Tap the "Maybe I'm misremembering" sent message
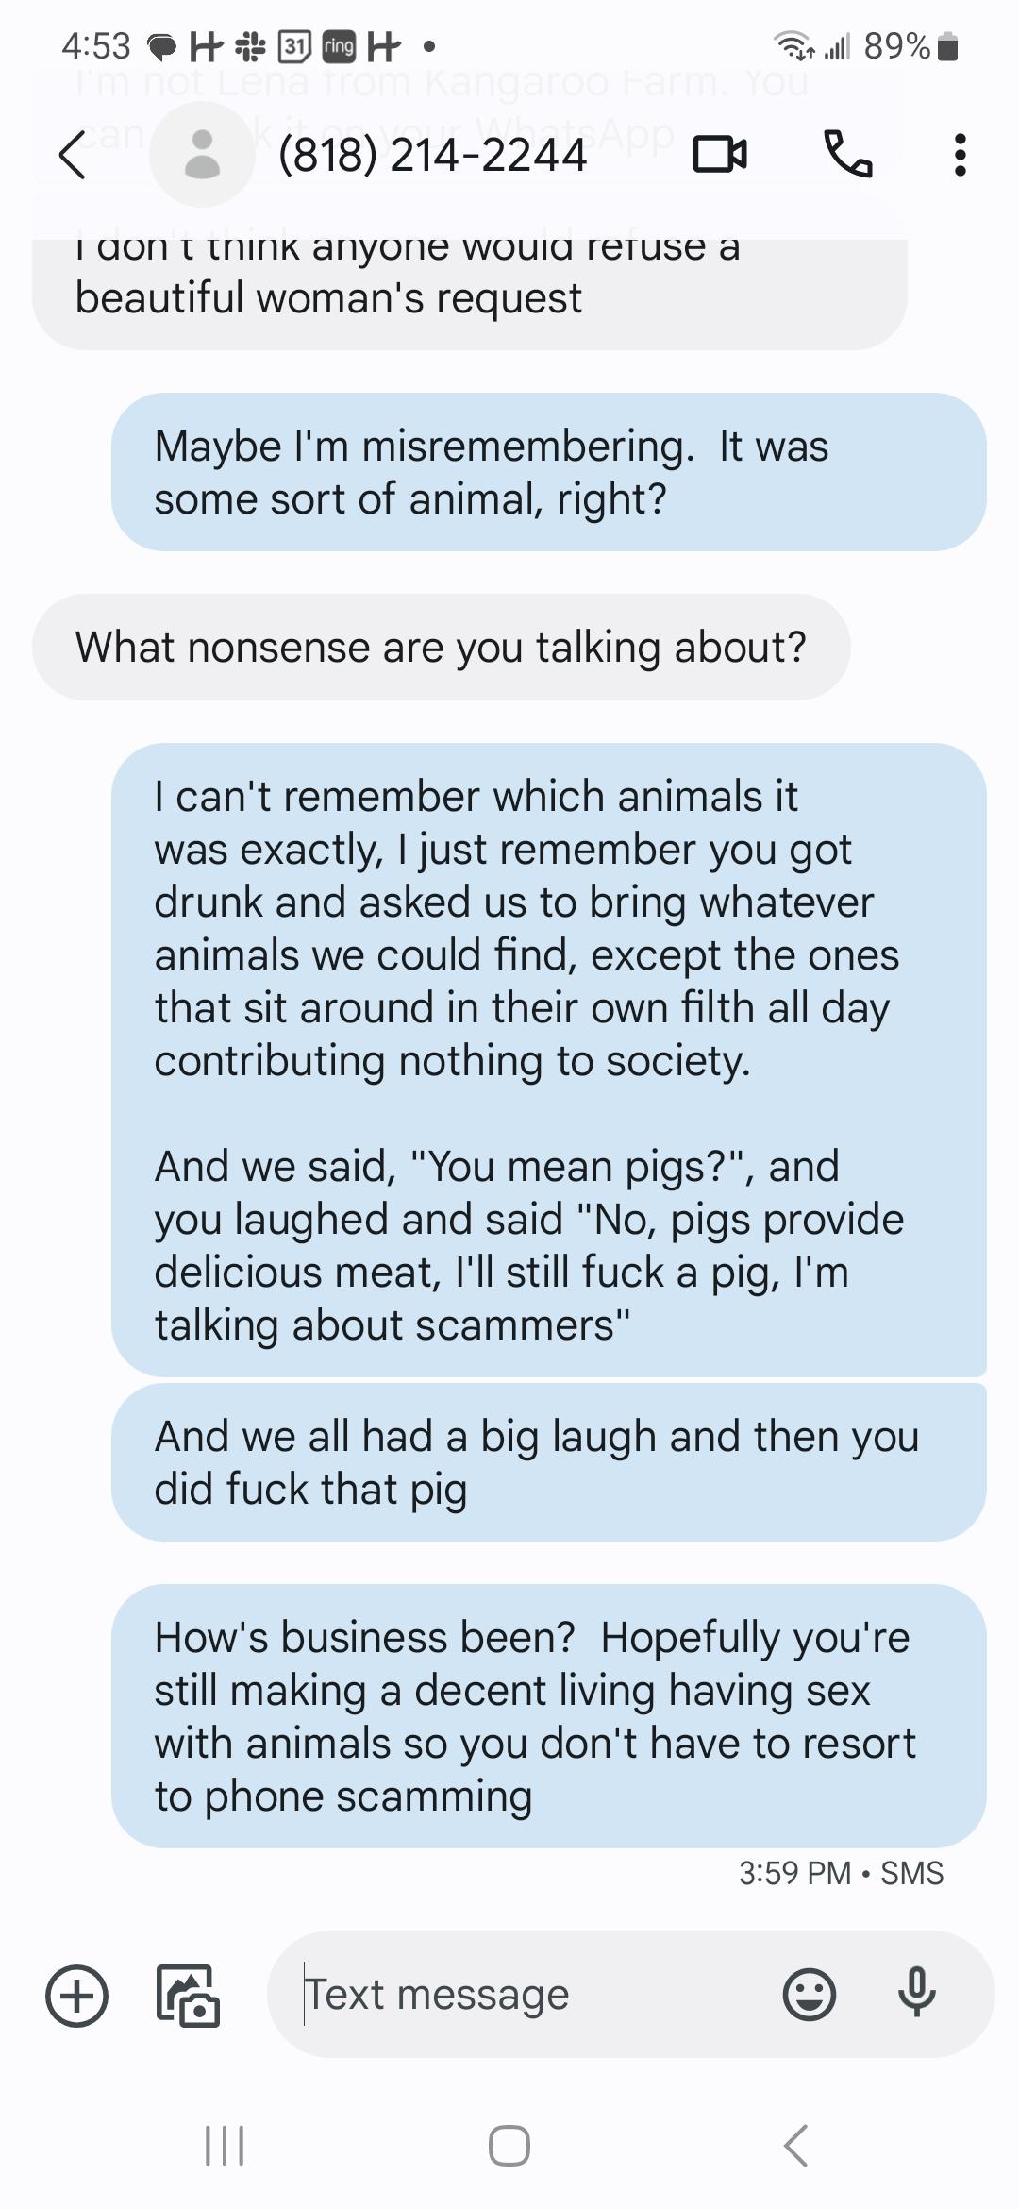This screenshot has width=1019, height=2209. 548,472
